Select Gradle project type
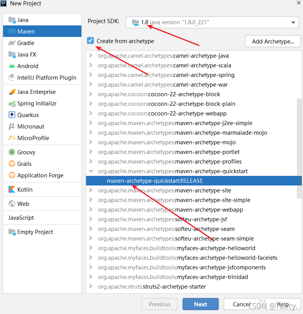Viewport: 303px width, 314px height. click(42, 43)
